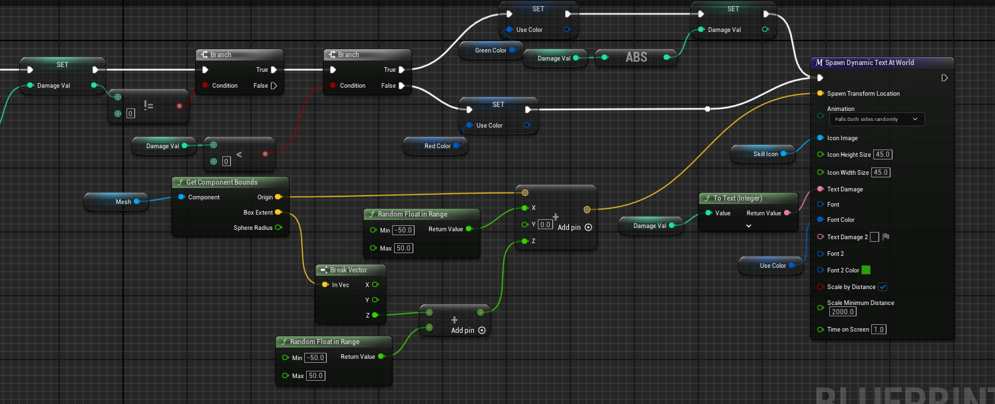Click the True output pin of the first Branch
Screen dimensions: 995x404
click(x=274, y=70)
